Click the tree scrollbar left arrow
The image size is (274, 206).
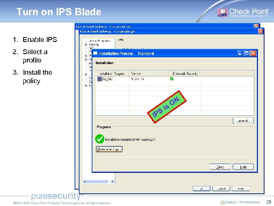click(x=85, y=182)
